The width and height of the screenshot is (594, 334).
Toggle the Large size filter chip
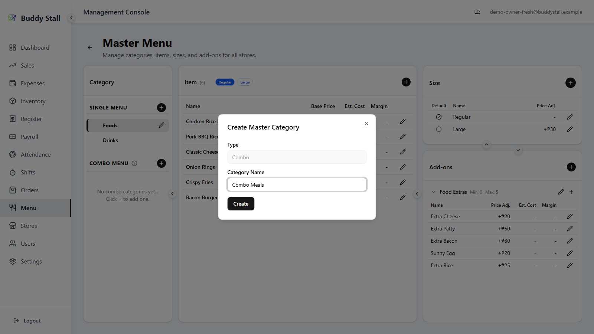[245, 82]
